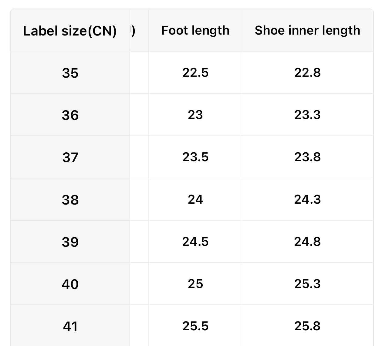Click shoe inner length 24.8 cell
This screenshot has height=346, width=382.
307,242
